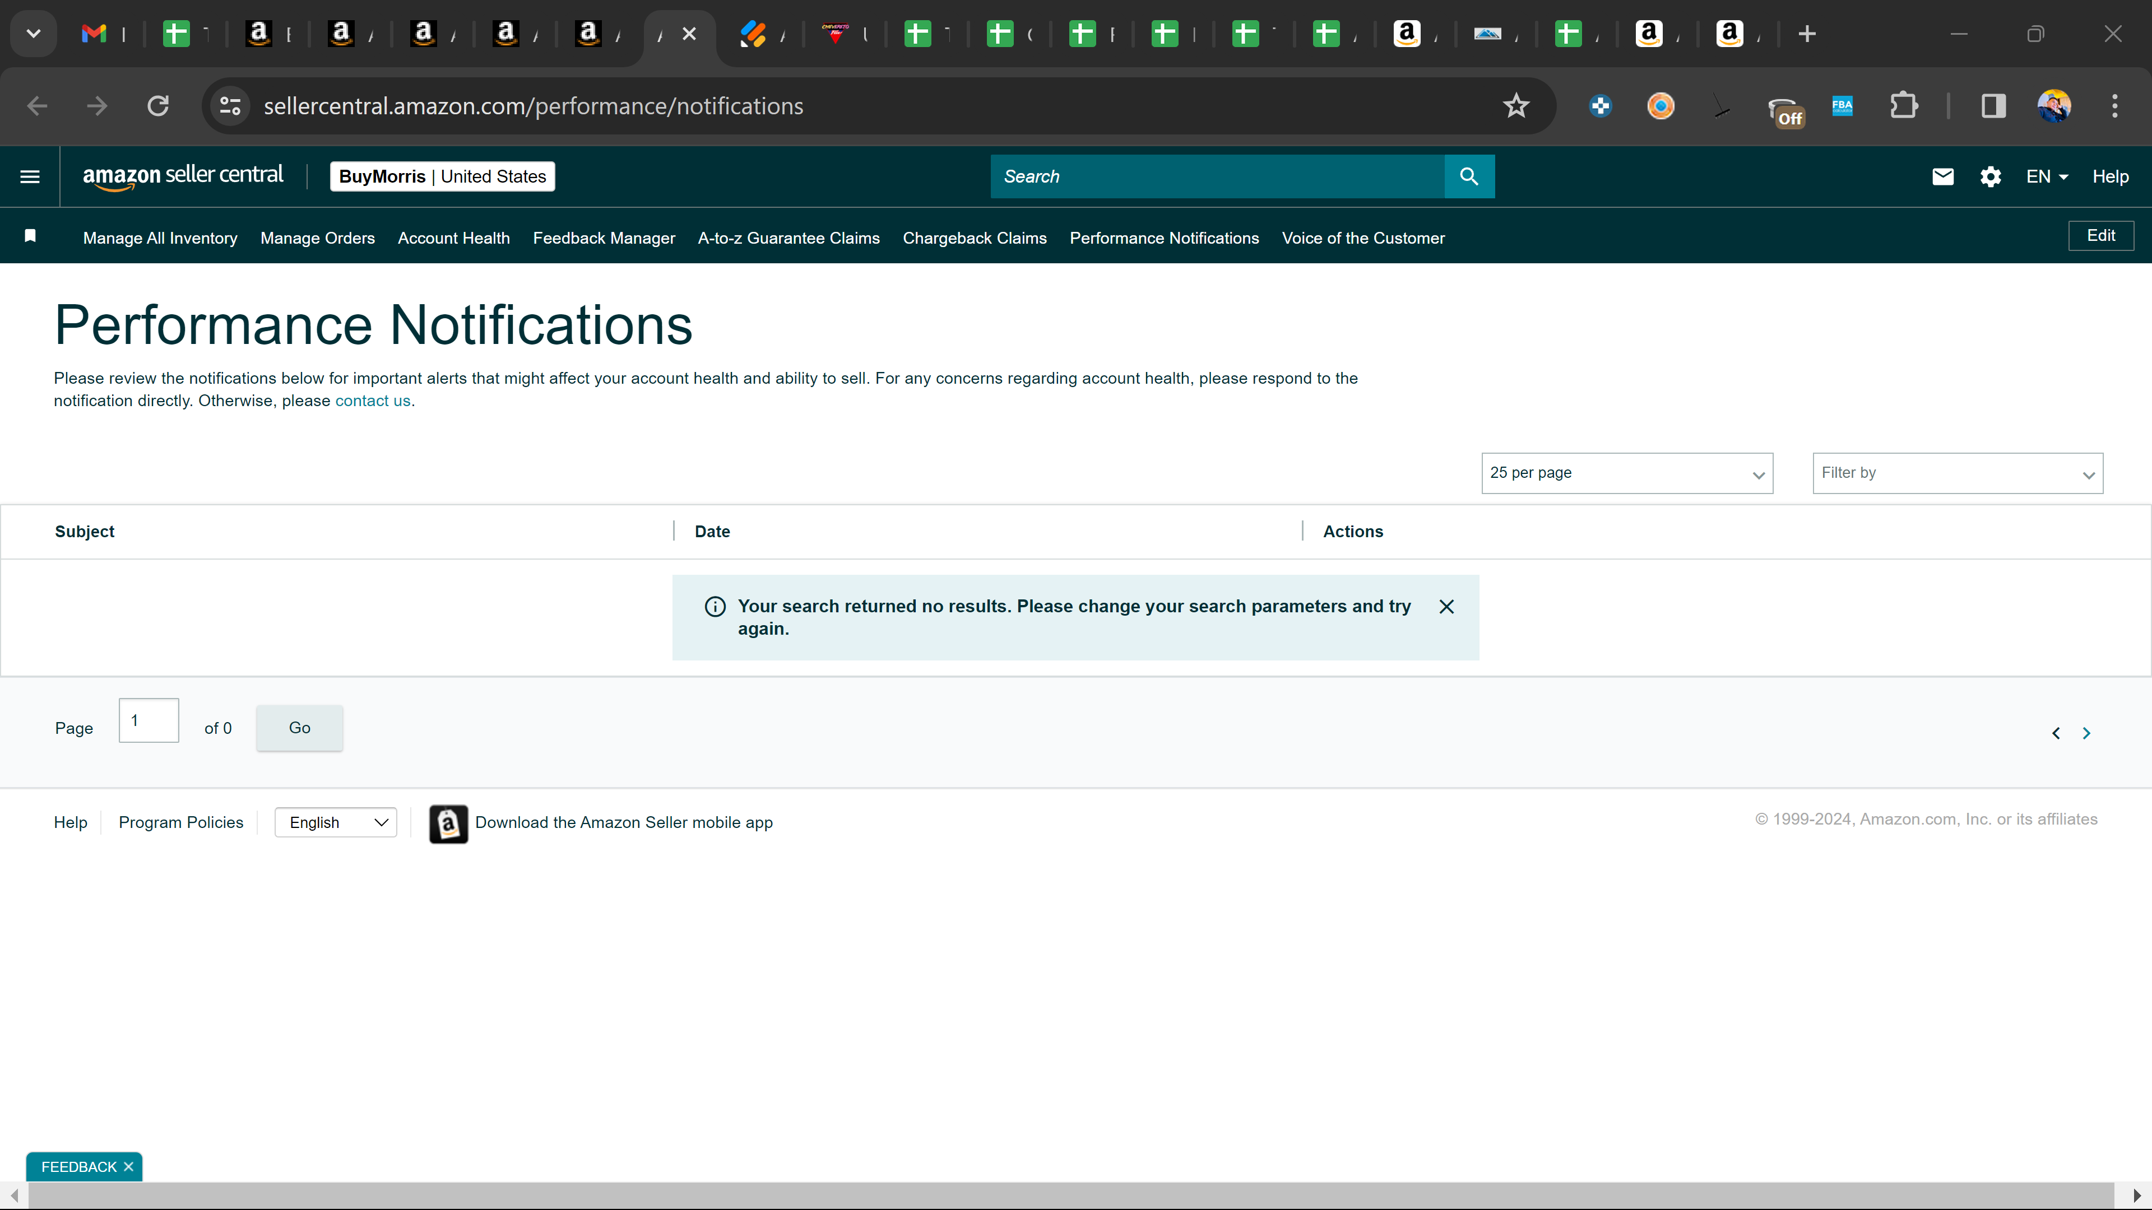Click the browser address bar URL
Viewport: 2152px width, 1210px height.
click(533, 106)
